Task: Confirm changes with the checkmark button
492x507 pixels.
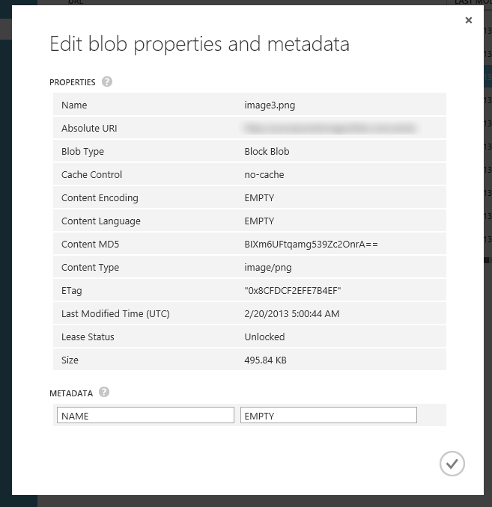Action: 452,464
